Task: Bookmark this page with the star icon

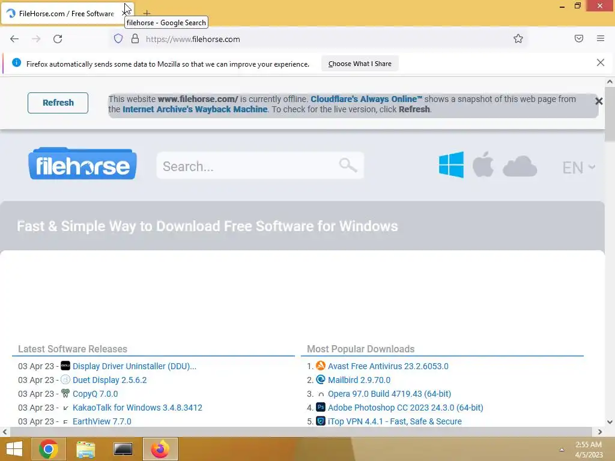Action: [x=518, y=38]
